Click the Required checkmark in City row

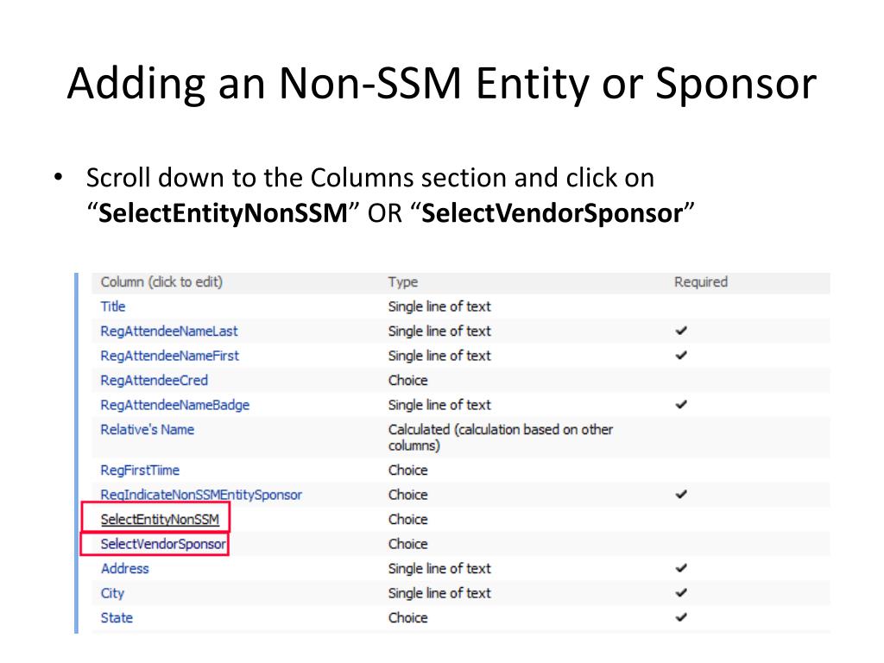(682, 593)
